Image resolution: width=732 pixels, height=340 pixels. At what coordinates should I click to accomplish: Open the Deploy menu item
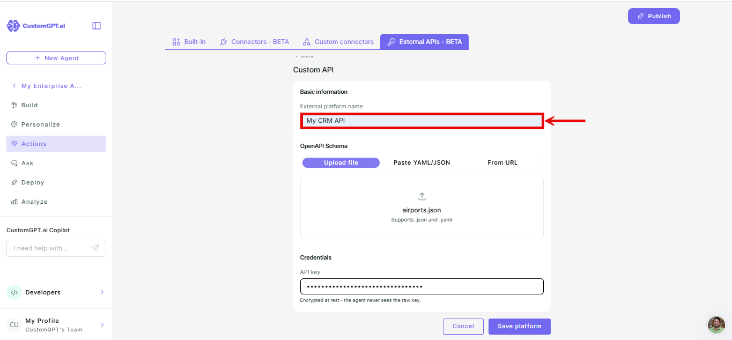pos(56,182)
